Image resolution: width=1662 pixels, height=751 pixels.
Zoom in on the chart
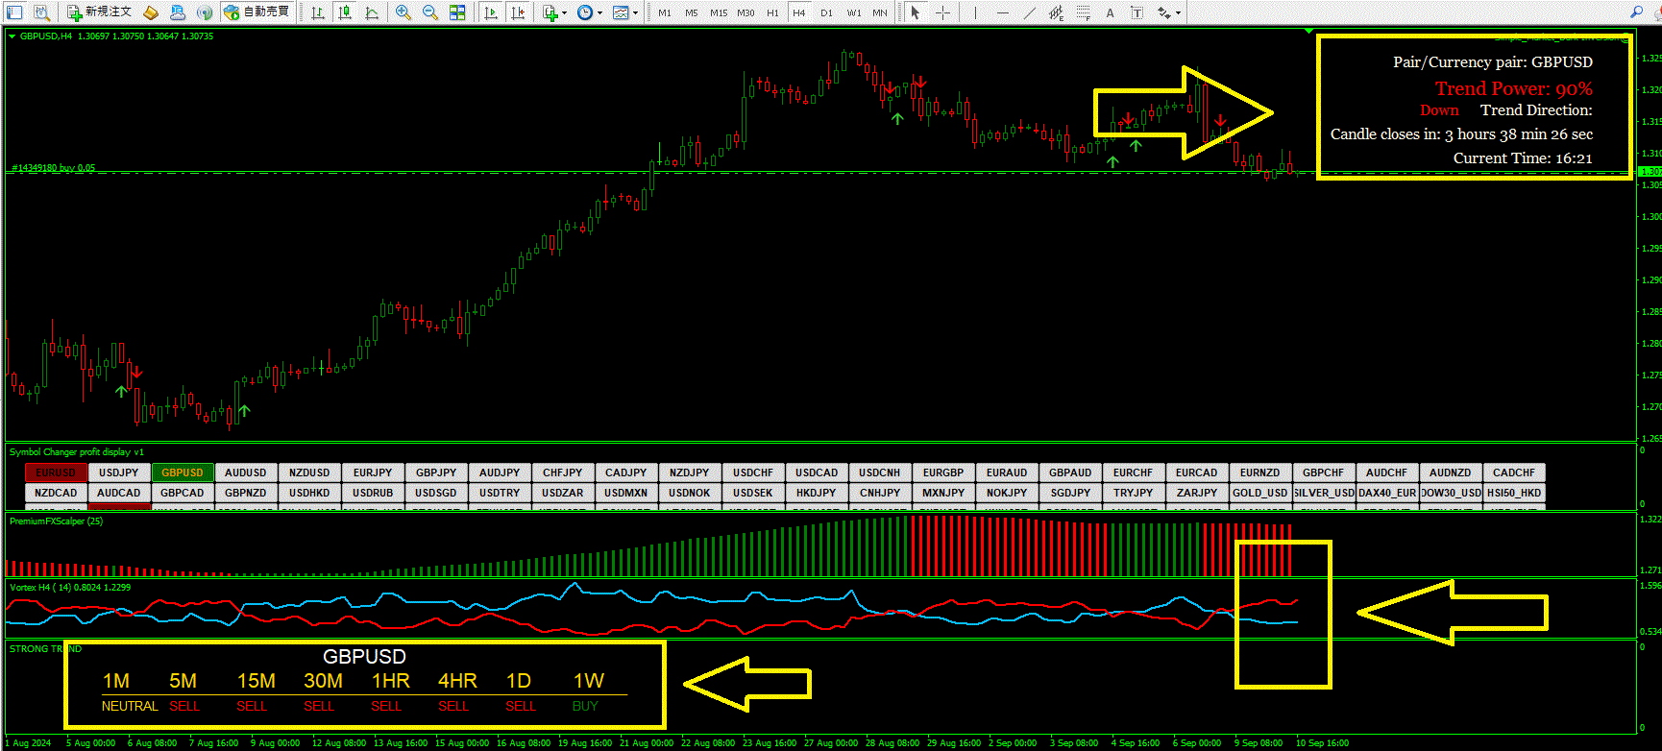[403, 12]
